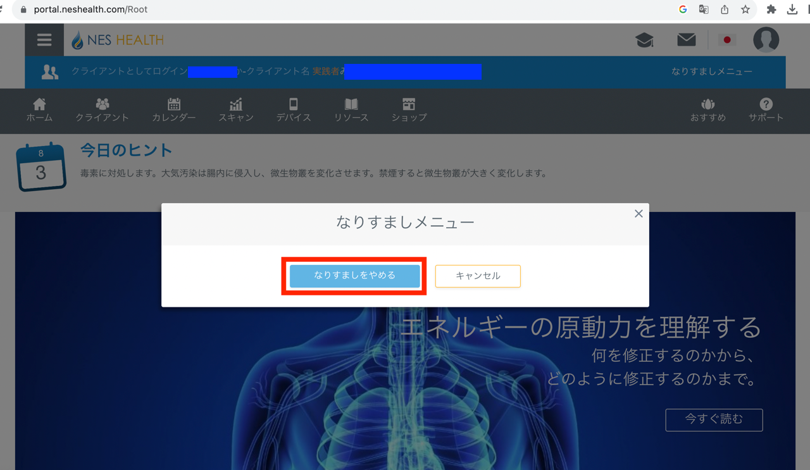Image resolution: width=810 pixels, height=470 pixels.
Task: Open the サポート help item
Action: pos(766,110)
